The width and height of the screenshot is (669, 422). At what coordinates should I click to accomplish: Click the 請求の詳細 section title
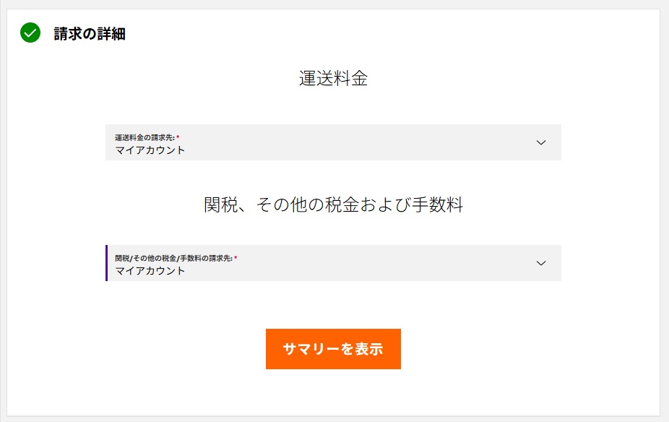coord(90,33)
